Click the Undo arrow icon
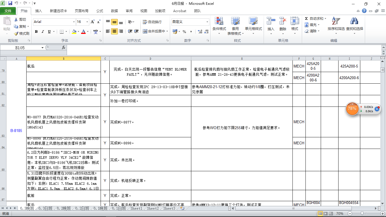386x217 pixels. (16, 4)
